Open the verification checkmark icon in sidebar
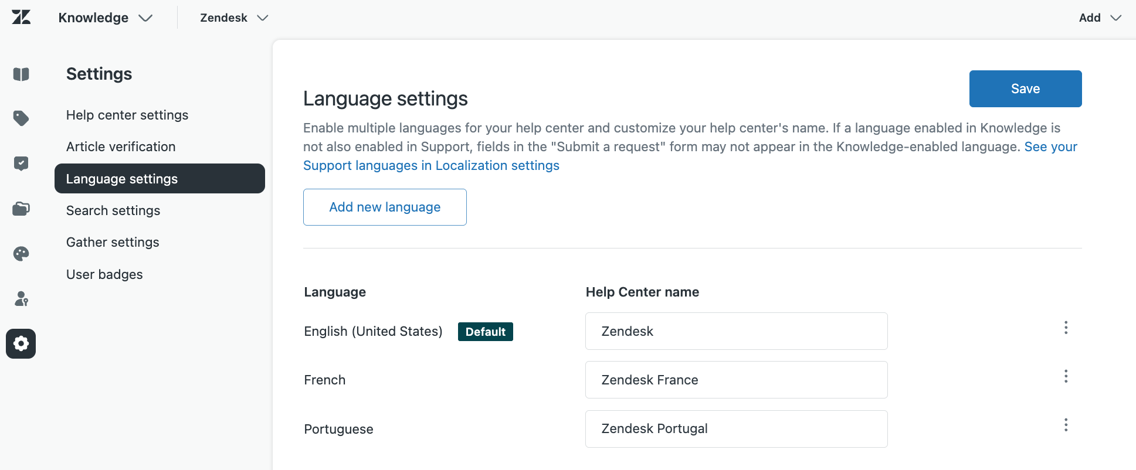Image resolution: width=1136 pixels, height=470 pixels. [21, 164]
